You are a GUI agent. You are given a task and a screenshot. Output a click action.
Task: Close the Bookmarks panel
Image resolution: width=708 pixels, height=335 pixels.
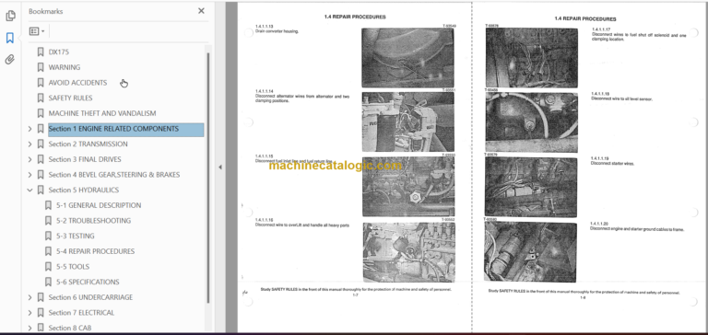[201, 11]
